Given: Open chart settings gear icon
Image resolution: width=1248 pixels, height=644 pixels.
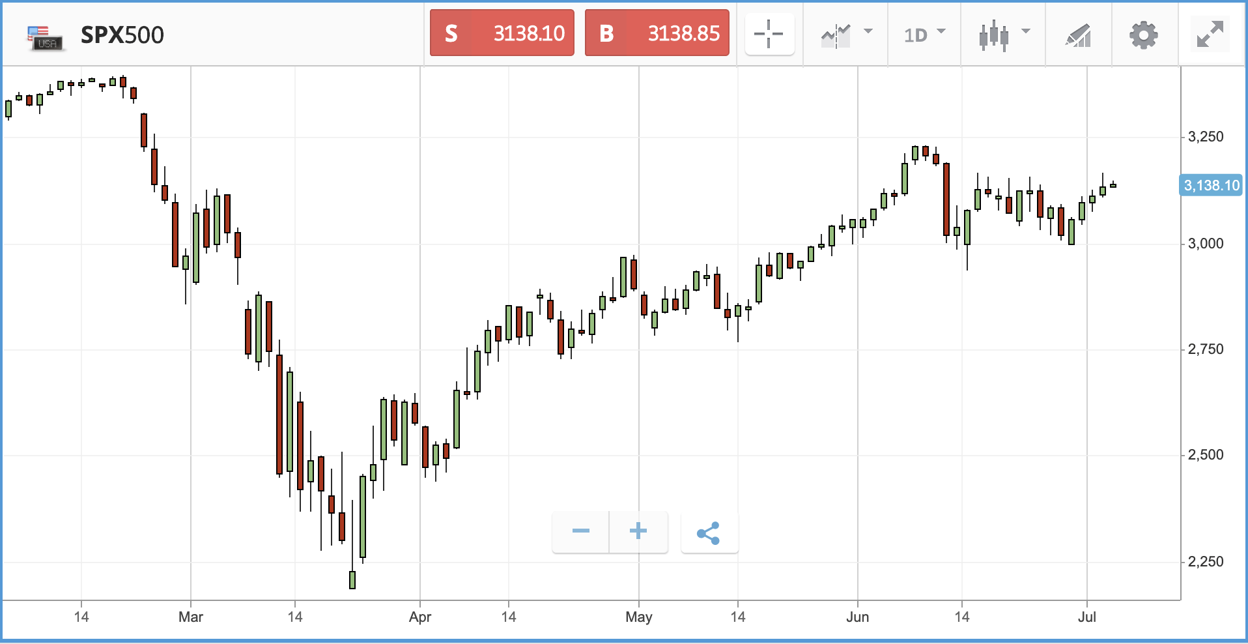Looking at the screenshot, I should coord(1143,35).
